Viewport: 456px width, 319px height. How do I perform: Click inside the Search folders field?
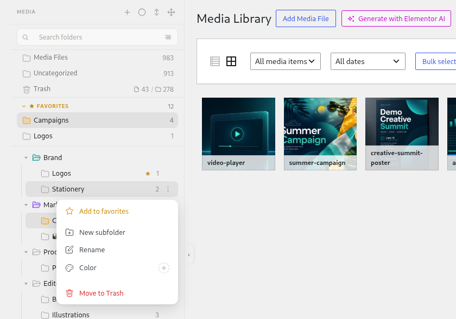[97, 37]
